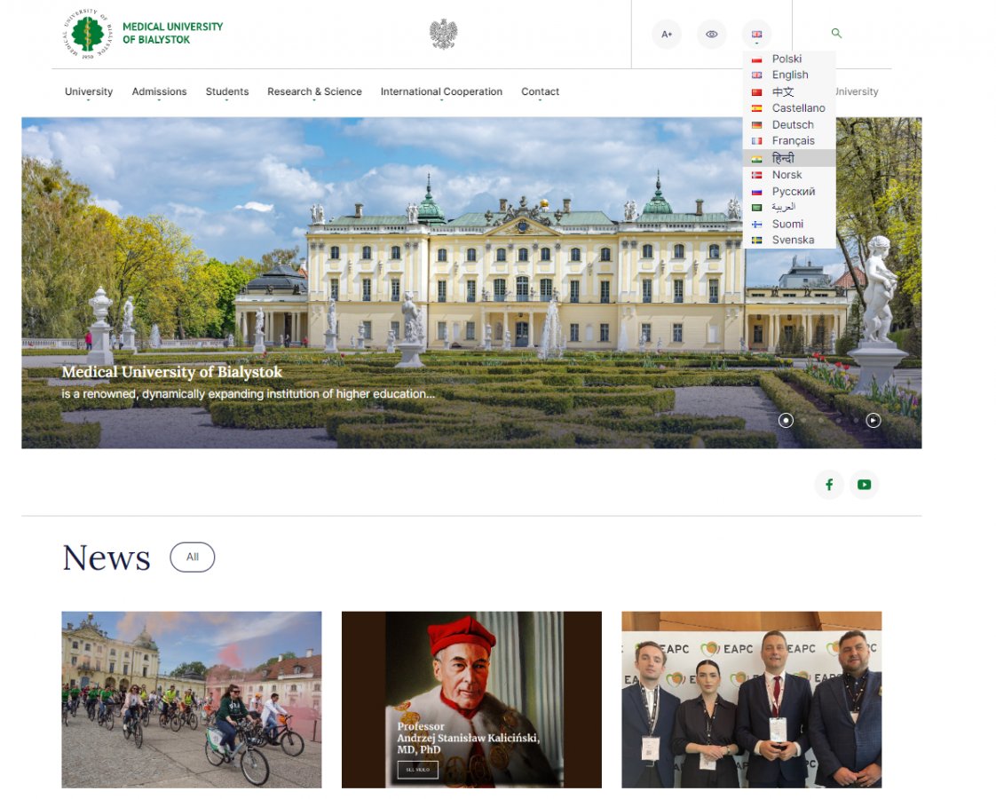Click the Medical University of Bialystok logo
The height and width of the screenshot is (799, 996).
pyautogui.click(x=142, y=34)
